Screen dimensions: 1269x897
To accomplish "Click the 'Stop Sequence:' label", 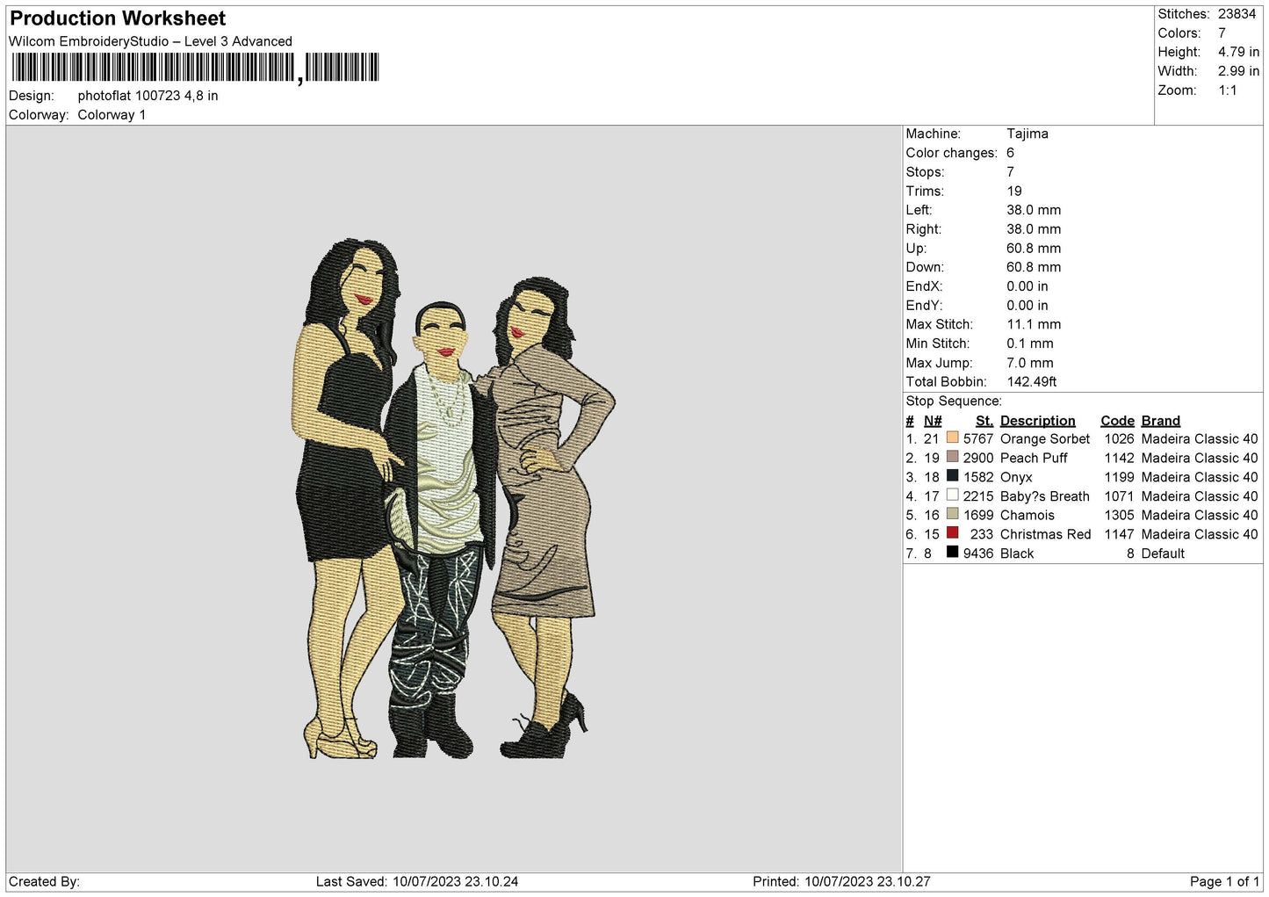I will point(954,401).
